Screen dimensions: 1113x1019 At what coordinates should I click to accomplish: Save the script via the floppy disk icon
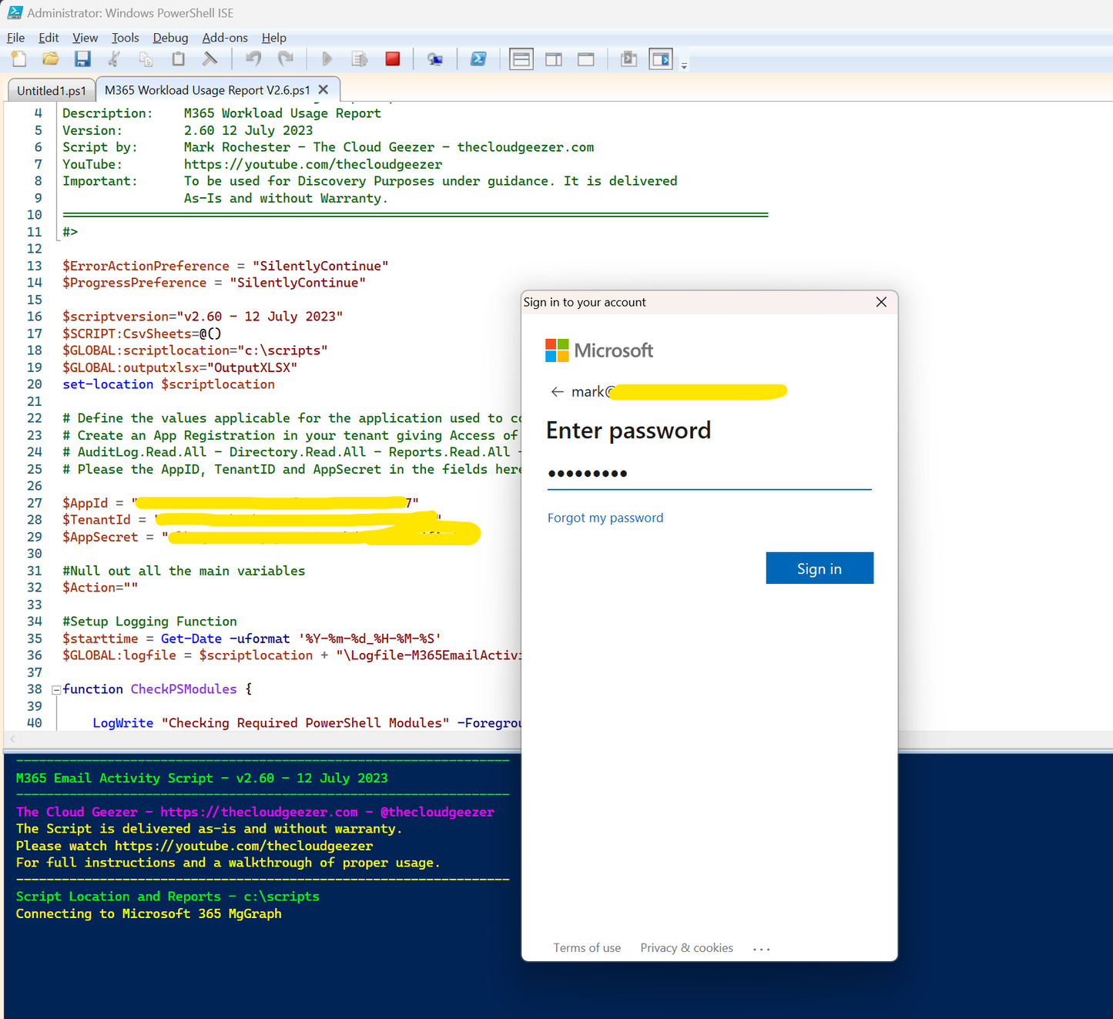click(82, 59)
